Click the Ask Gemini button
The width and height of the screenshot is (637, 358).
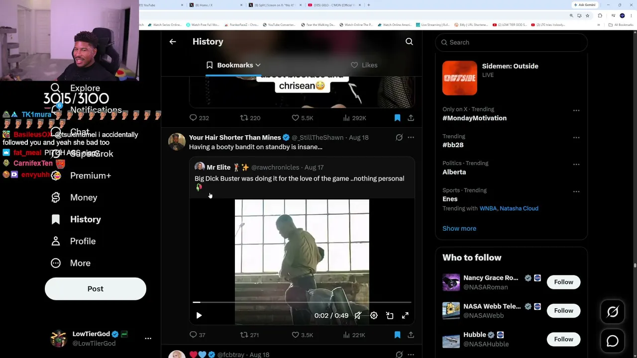point(585,5)
